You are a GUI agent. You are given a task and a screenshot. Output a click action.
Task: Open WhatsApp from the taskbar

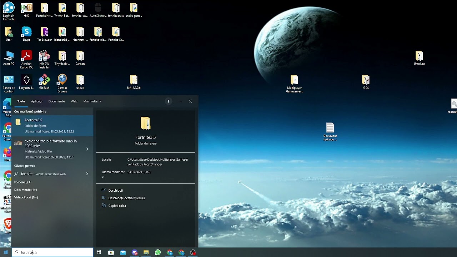[x=158, y=252]
